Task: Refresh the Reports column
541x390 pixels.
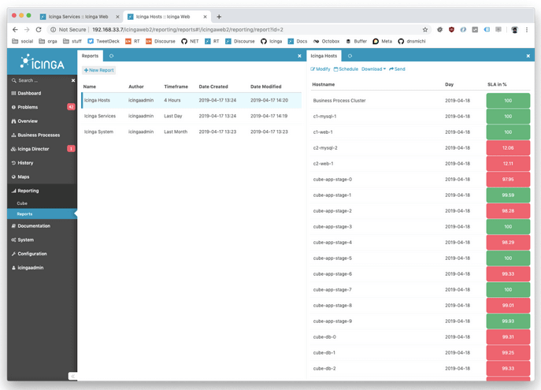Action: click(112, 56)
